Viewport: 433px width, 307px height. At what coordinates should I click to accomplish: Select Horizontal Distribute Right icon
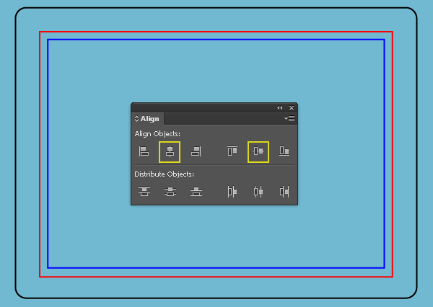pos(284,192)
